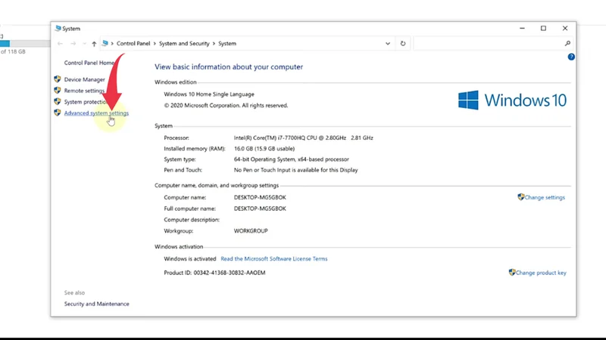This screenshot has height=340, width=606.
Task: Click the shield icon beside Device Manager
Action: tap(58, 79)
